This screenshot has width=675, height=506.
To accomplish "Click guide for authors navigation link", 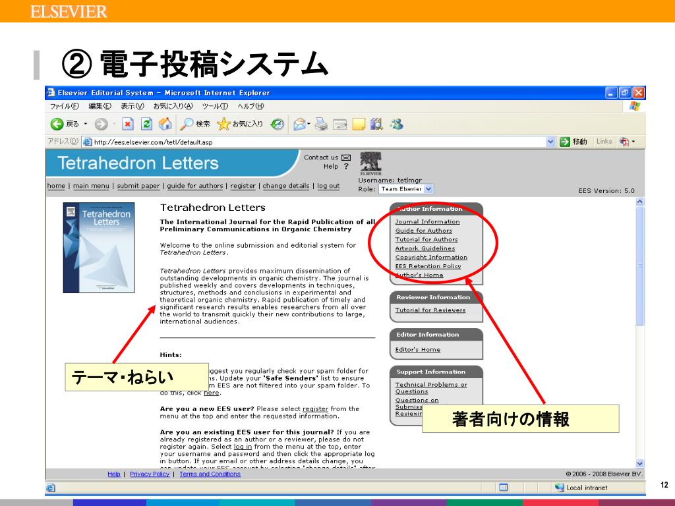I will coord(195,186).
